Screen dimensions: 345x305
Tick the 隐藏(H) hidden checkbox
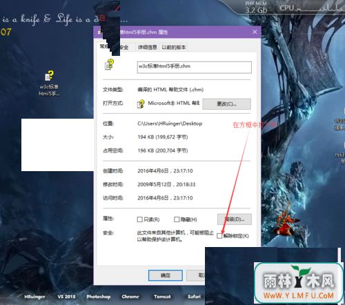(177, 219)
